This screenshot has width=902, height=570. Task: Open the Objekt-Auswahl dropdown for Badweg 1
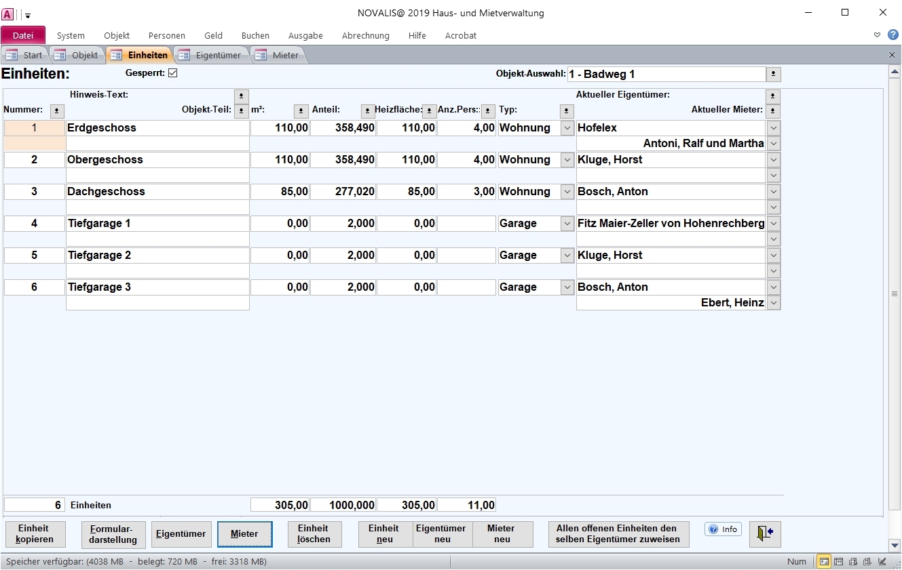[773, 74]
